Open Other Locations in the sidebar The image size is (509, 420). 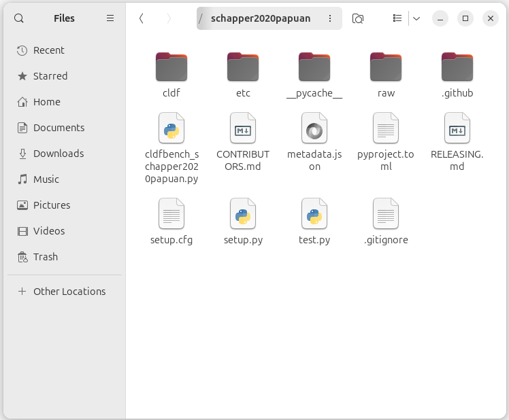click(65, 292)
